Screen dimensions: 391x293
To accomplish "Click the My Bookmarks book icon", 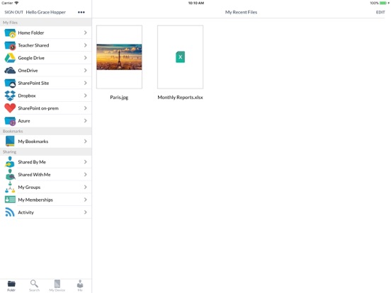I will coord(10,142).
